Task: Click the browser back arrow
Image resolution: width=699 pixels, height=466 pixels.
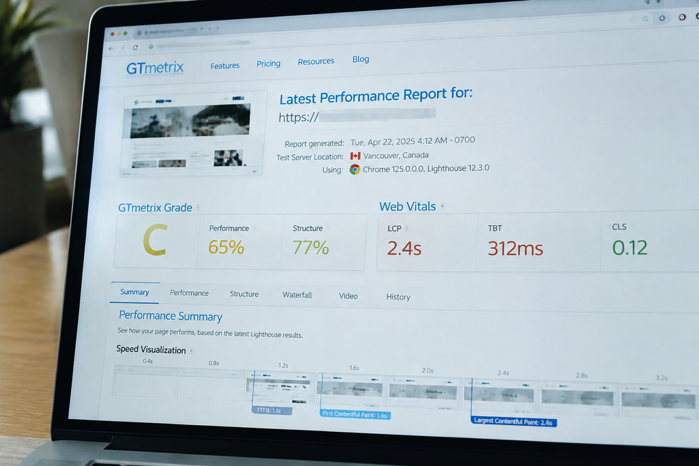Action: [111, 48]
